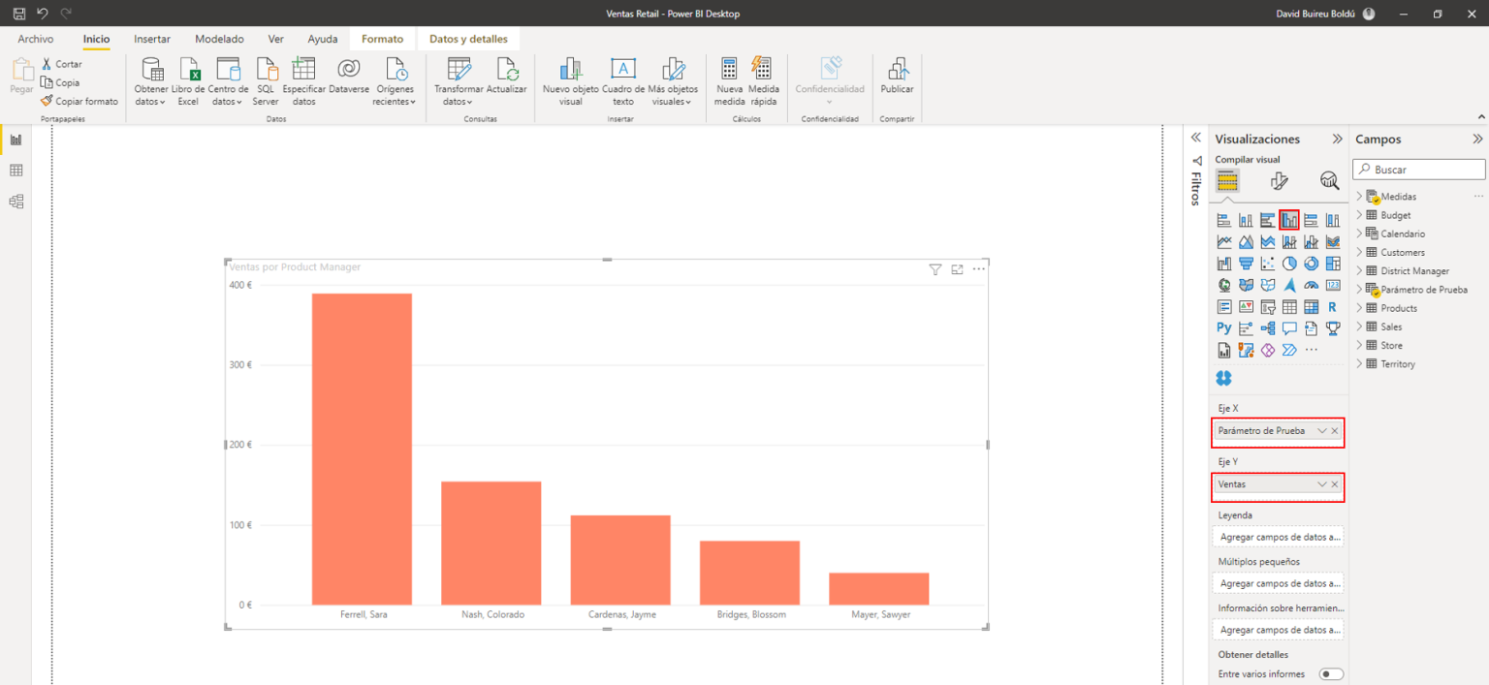Enter focus mode on the chart
The height and width of the screenshot is (685, 1489).
[957, 269]
